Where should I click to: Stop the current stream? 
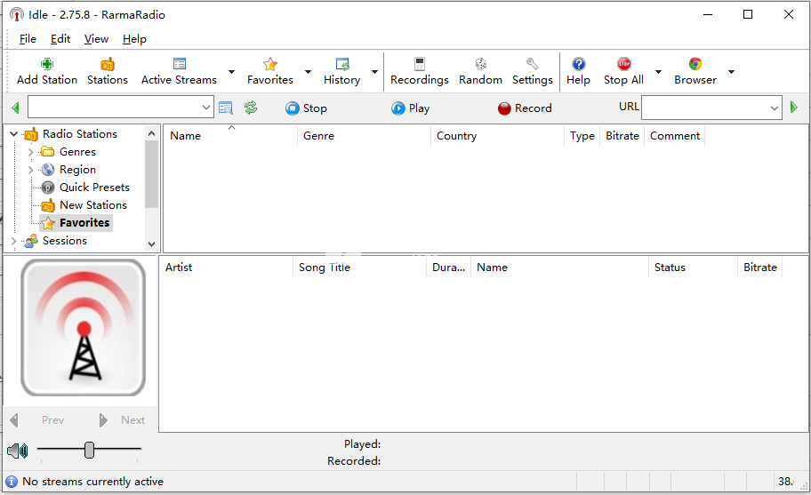[306, 108]
